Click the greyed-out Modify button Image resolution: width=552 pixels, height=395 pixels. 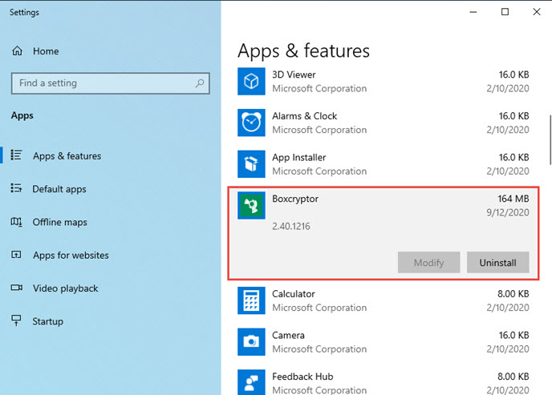click(428, 262)
